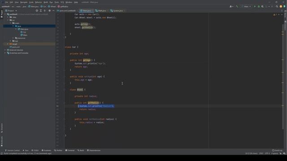Click Expand All icon in Project panel

(41, 11)
